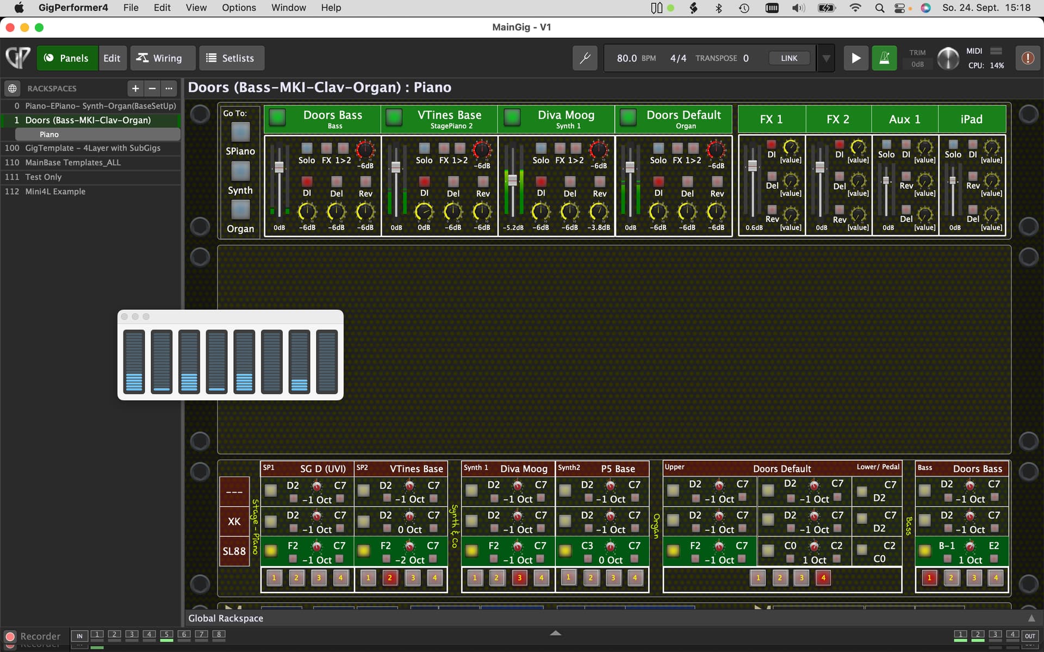Viewport: 1044px width, 652px height.
Task: Adjust the Trim knob
Action: pyautogui.click(x=948, y=59)
